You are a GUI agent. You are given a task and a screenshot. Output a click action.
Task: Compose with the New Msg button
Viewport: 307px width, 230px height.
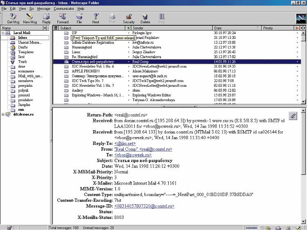click(x=30, y=18)
